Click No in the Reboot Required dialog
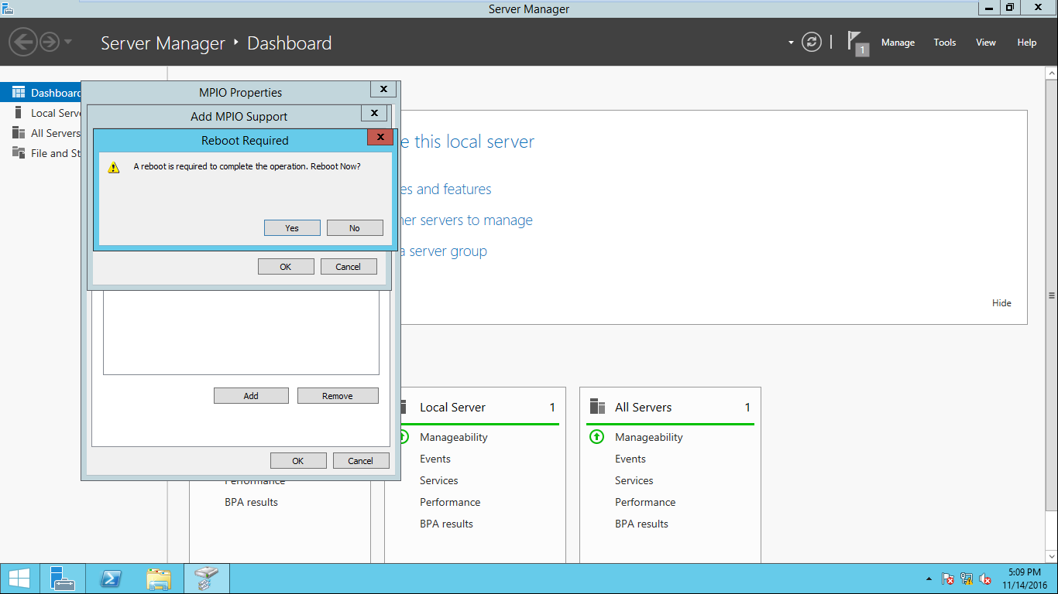 355,227
